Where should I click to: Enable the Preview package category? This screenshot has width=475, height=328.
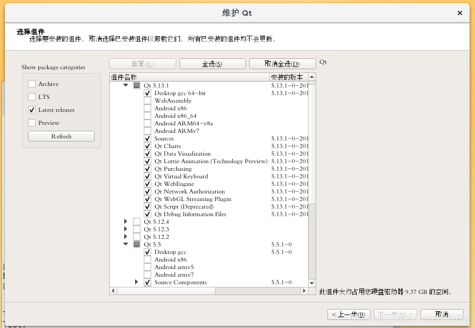click(x=32, y=123)
